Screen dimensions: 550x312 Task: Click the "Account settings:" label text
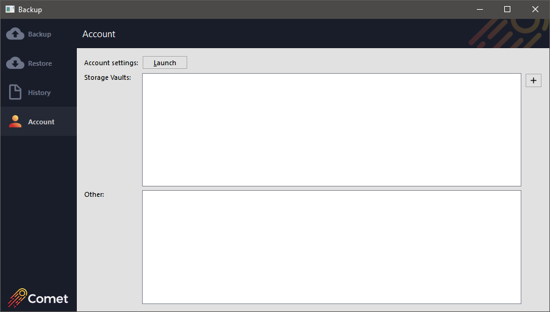click(111, 63)
